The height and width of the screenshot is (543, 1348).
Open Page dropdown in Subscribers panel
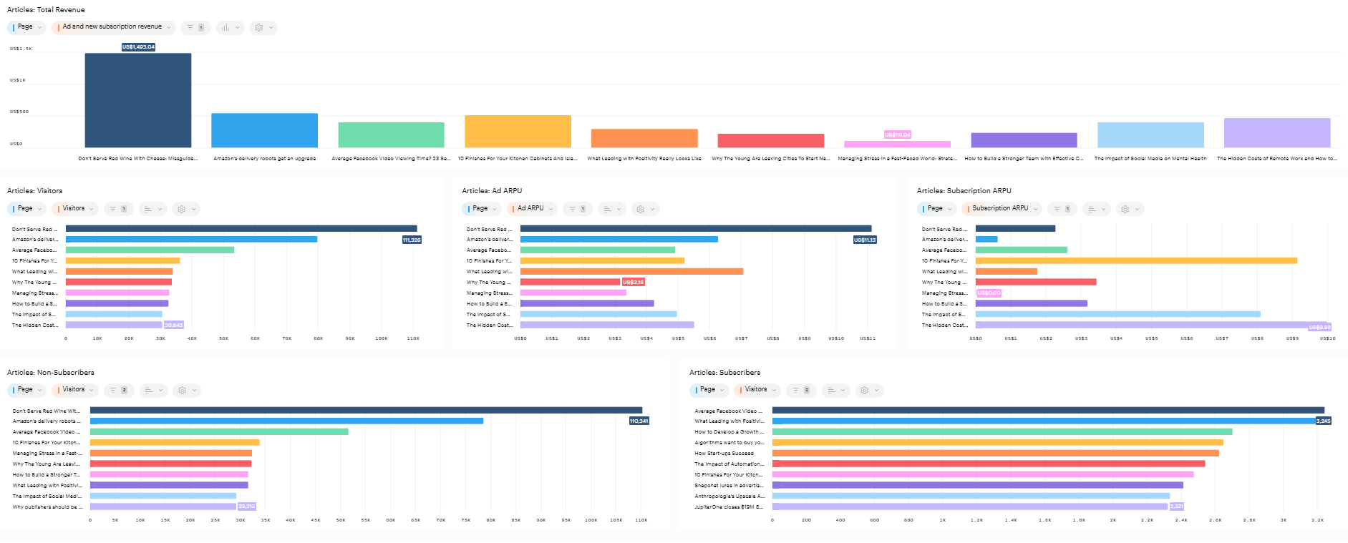click(x=709, y=390)
